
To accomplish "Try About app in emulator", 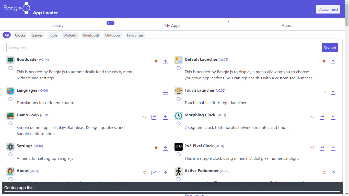I will point(154,173).
